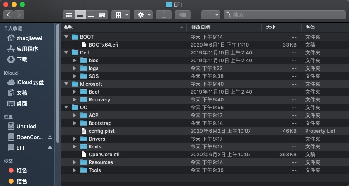Select the OpenCor... volume in sidebar

coord(26,137)
